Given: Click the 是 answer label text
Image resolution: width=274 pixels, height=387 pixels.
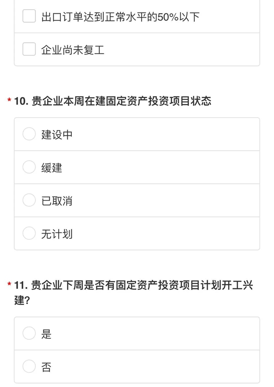Looking at the screenshot, I should (x=46, y=334).
